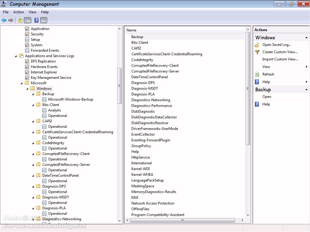Click the Microsoft-Windows-Backup log icon
The width and height of the screenshot is (310, 232).
[x=44, y=99]
